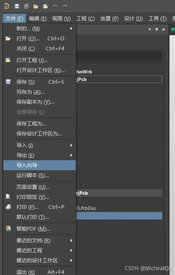Select the PrjPcb project tree header
This screenshot has width=175, height=275.
(119, 193)
